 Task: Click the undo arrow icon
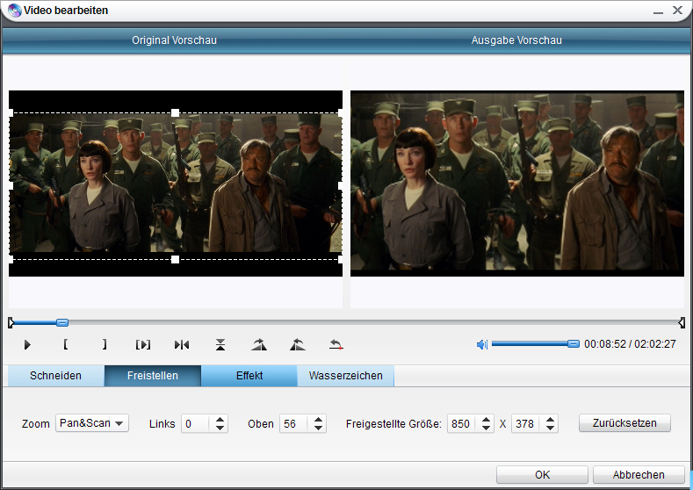click(336, 345)
